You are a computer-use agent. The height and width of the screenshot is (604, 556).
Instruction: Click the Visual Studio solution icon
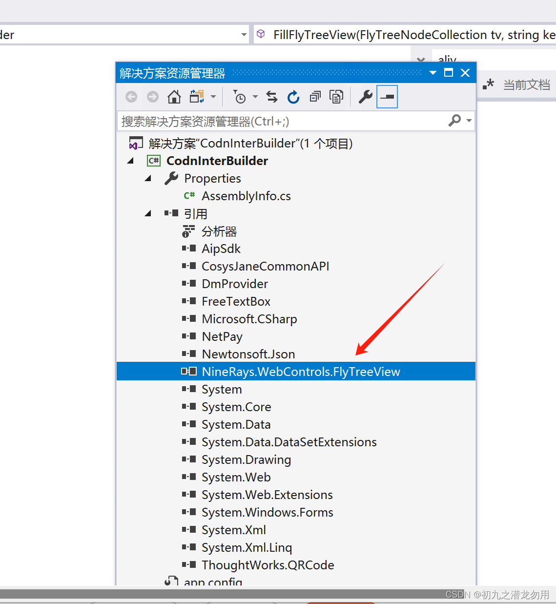pyautogui.click(x=136, y=144)
